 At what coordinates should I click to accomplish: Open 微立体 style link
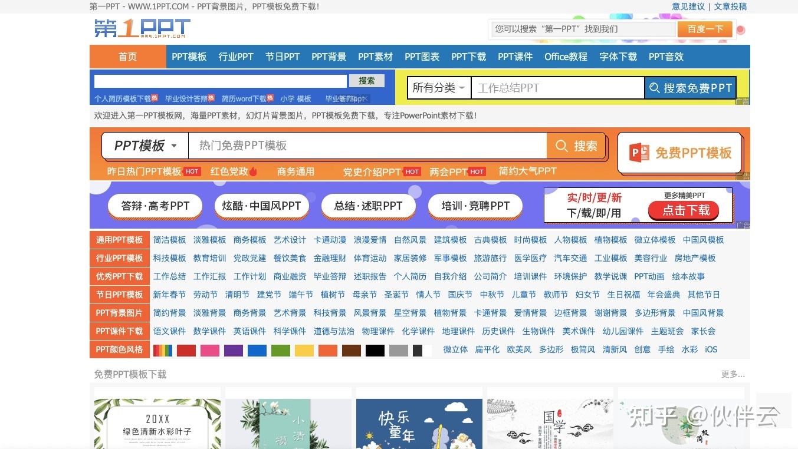[456, 349]
